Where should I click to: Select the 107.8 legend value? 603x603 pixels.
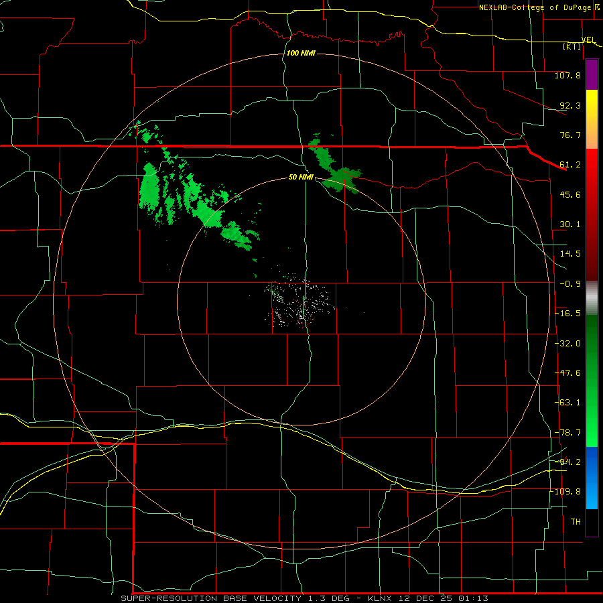567,75
